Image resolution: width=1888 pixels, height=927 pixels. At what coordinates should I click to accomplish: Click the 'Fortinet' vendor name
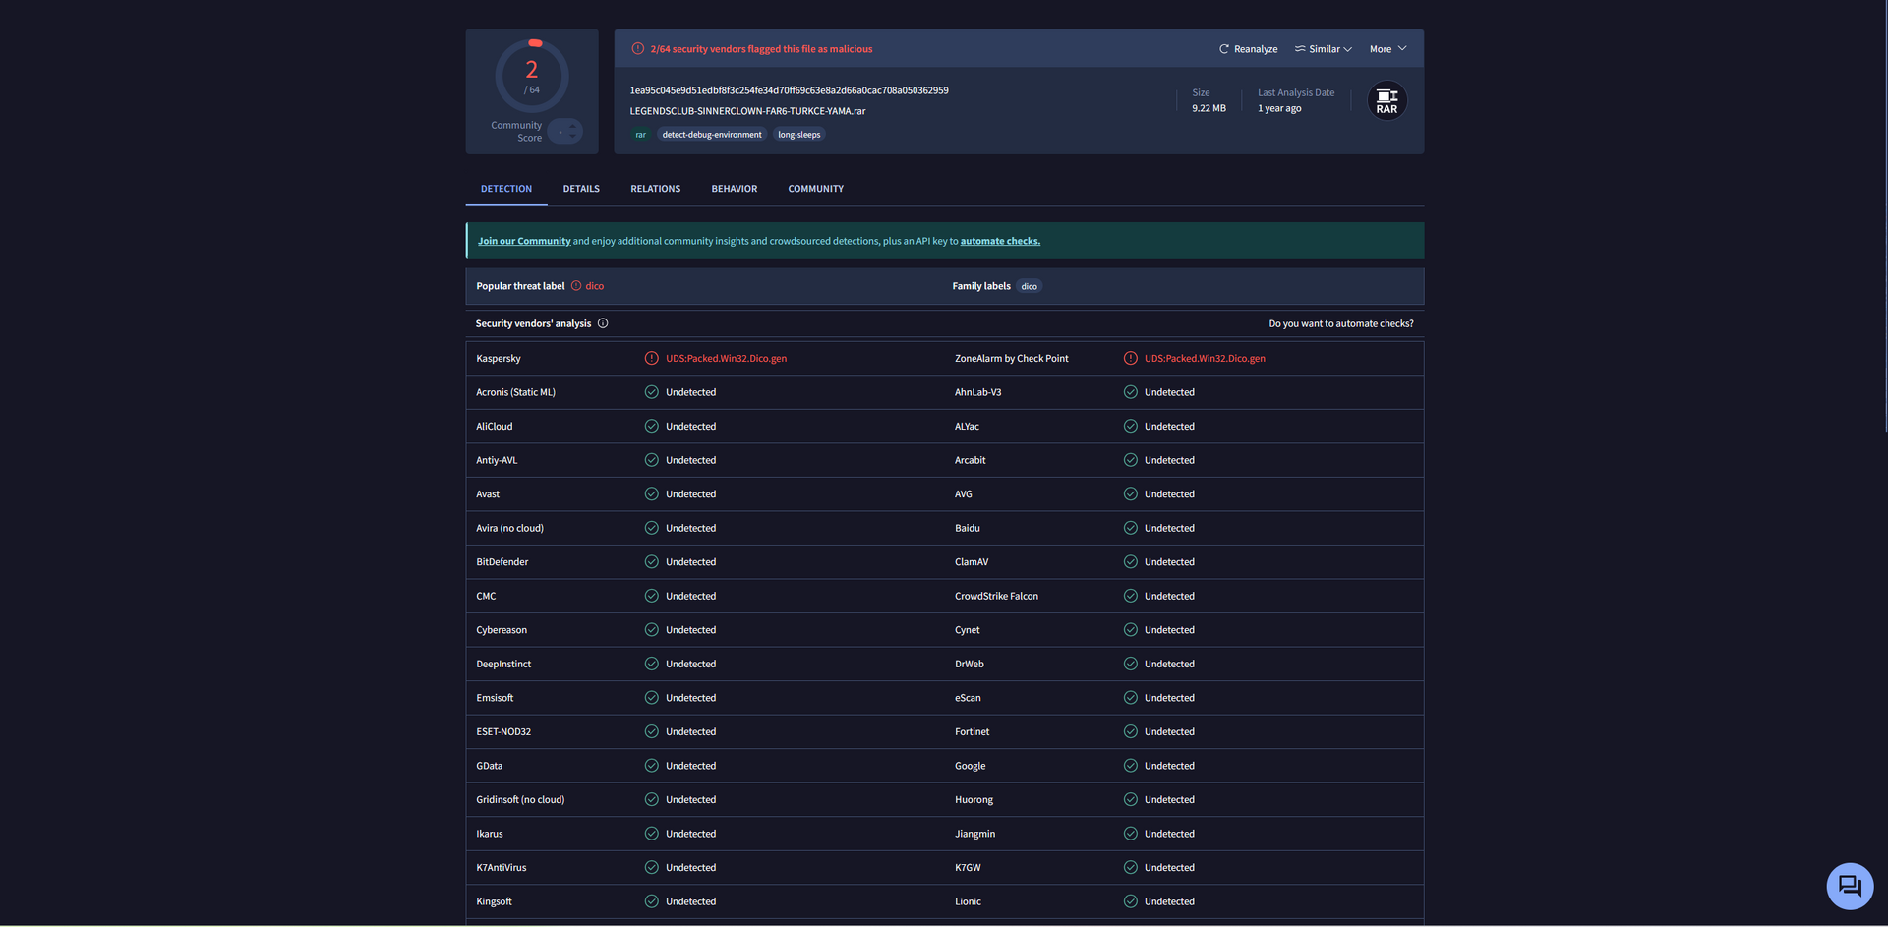pyautogui.click(x=973, y=732)
